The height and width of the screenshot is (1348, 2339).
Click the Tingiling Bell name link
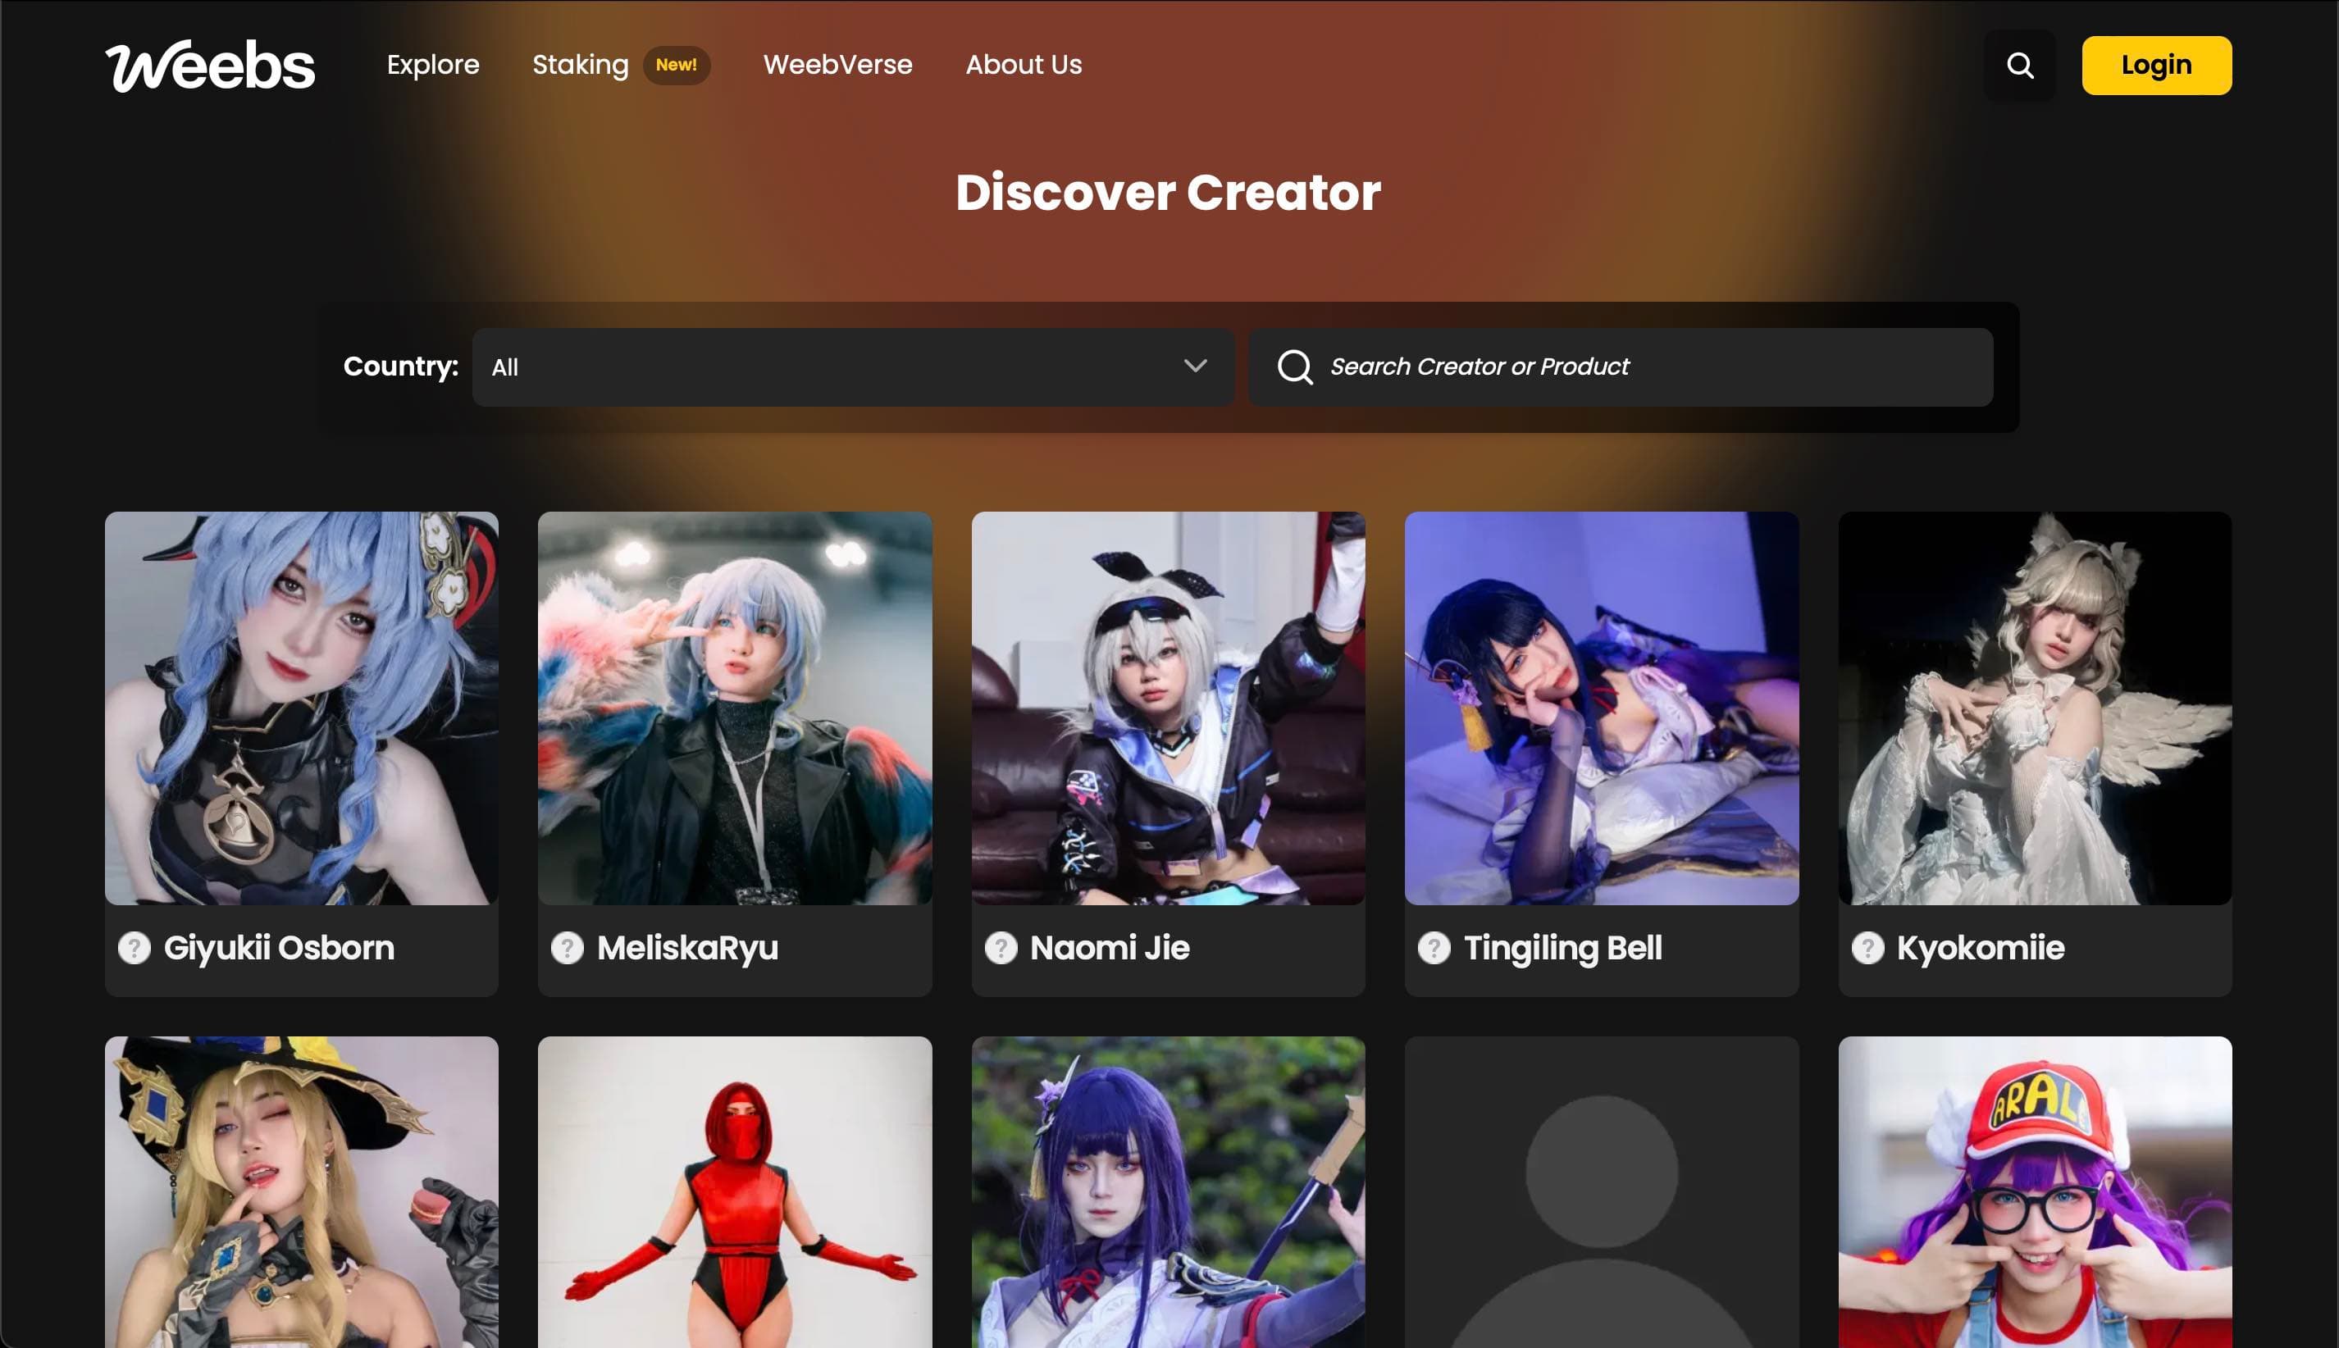1563,948
